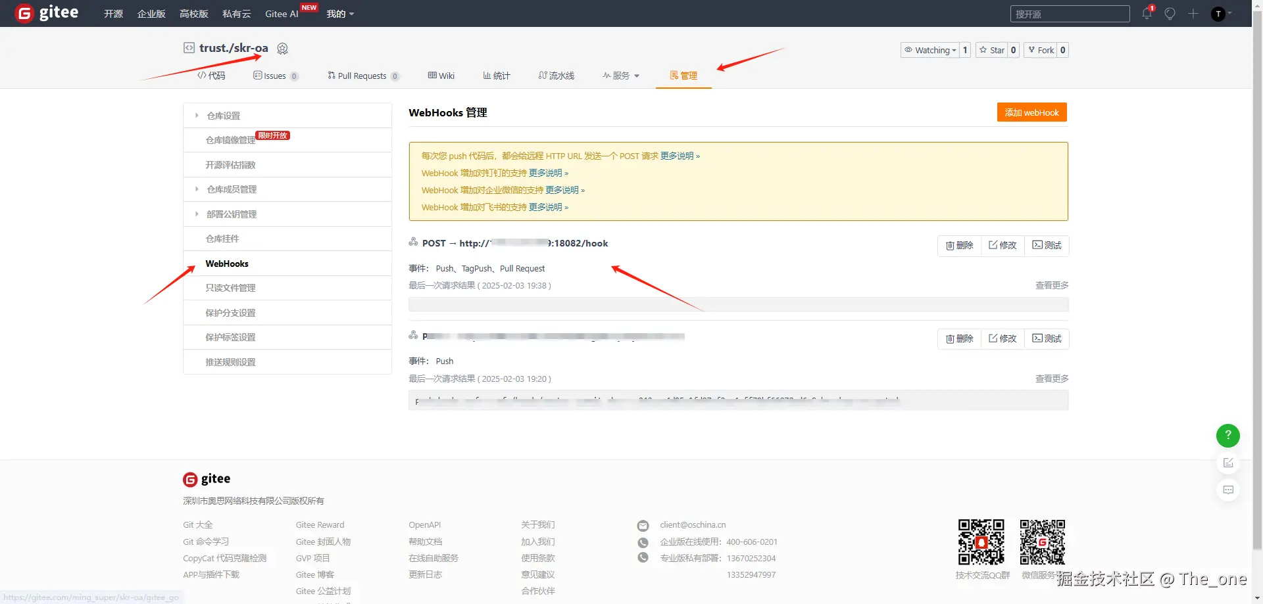This screenshot has width=1263, height=604.
Task: Click 查看更多 for the 19:38 request result
Action: pyautogui.click(x=1052, y=285)
